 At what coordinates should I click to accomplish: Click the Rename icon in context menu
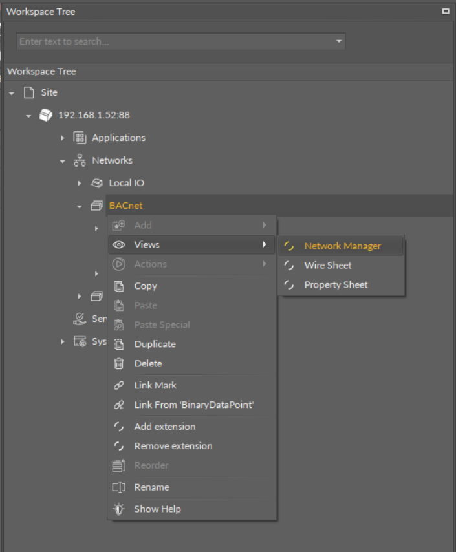pos(118,487)
